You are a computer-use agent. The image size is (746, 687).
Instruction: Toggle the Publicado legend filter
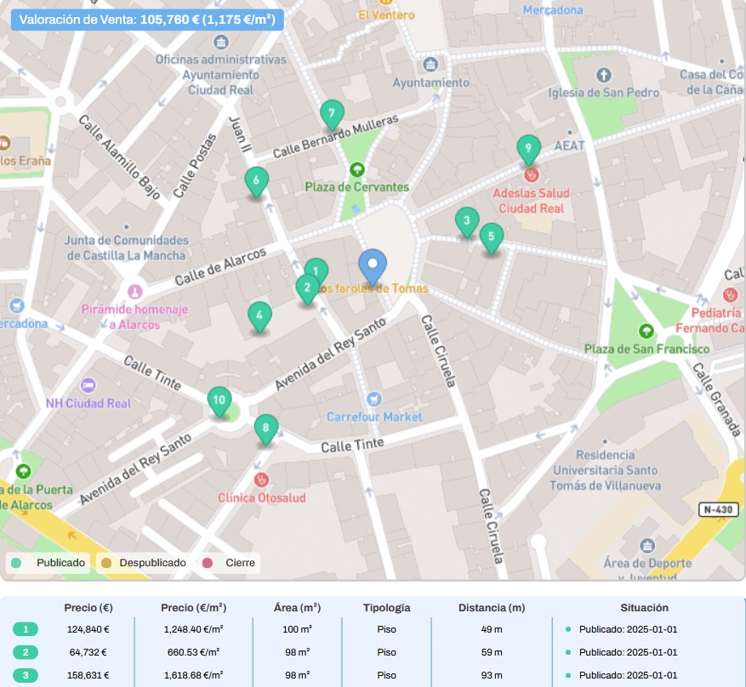(49, 563)
